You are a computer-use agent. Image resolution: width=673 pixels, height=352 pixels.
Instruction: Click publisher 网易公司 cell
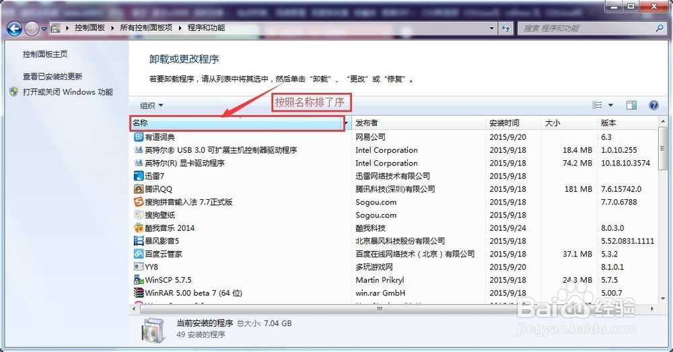(370, 137)
